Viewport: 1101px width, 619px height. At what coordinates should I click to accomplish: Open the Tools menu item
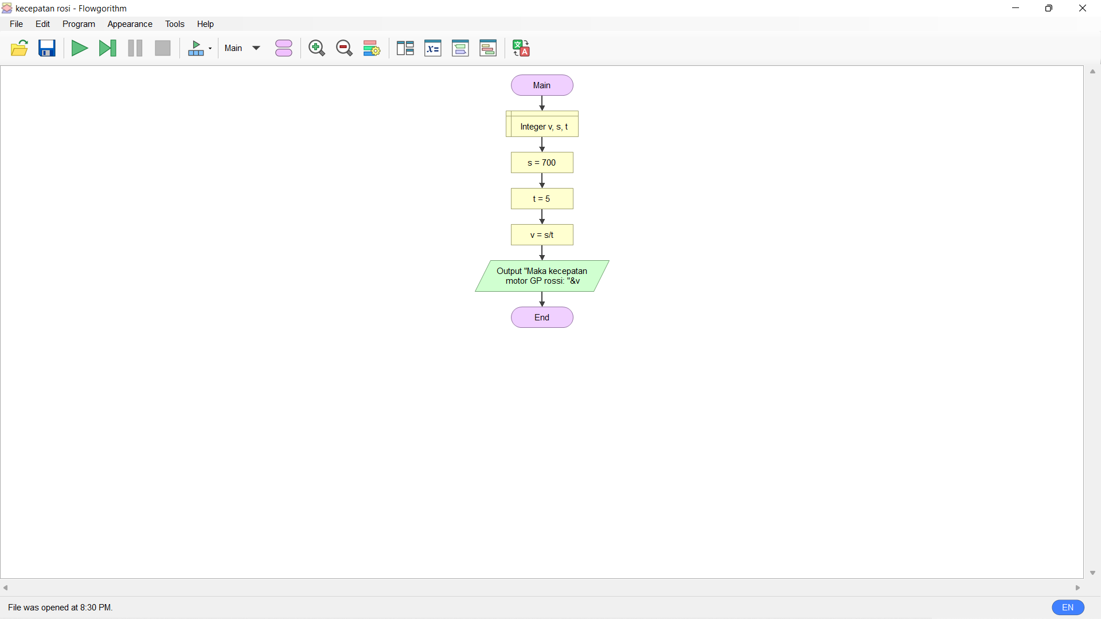coord(175,24)
